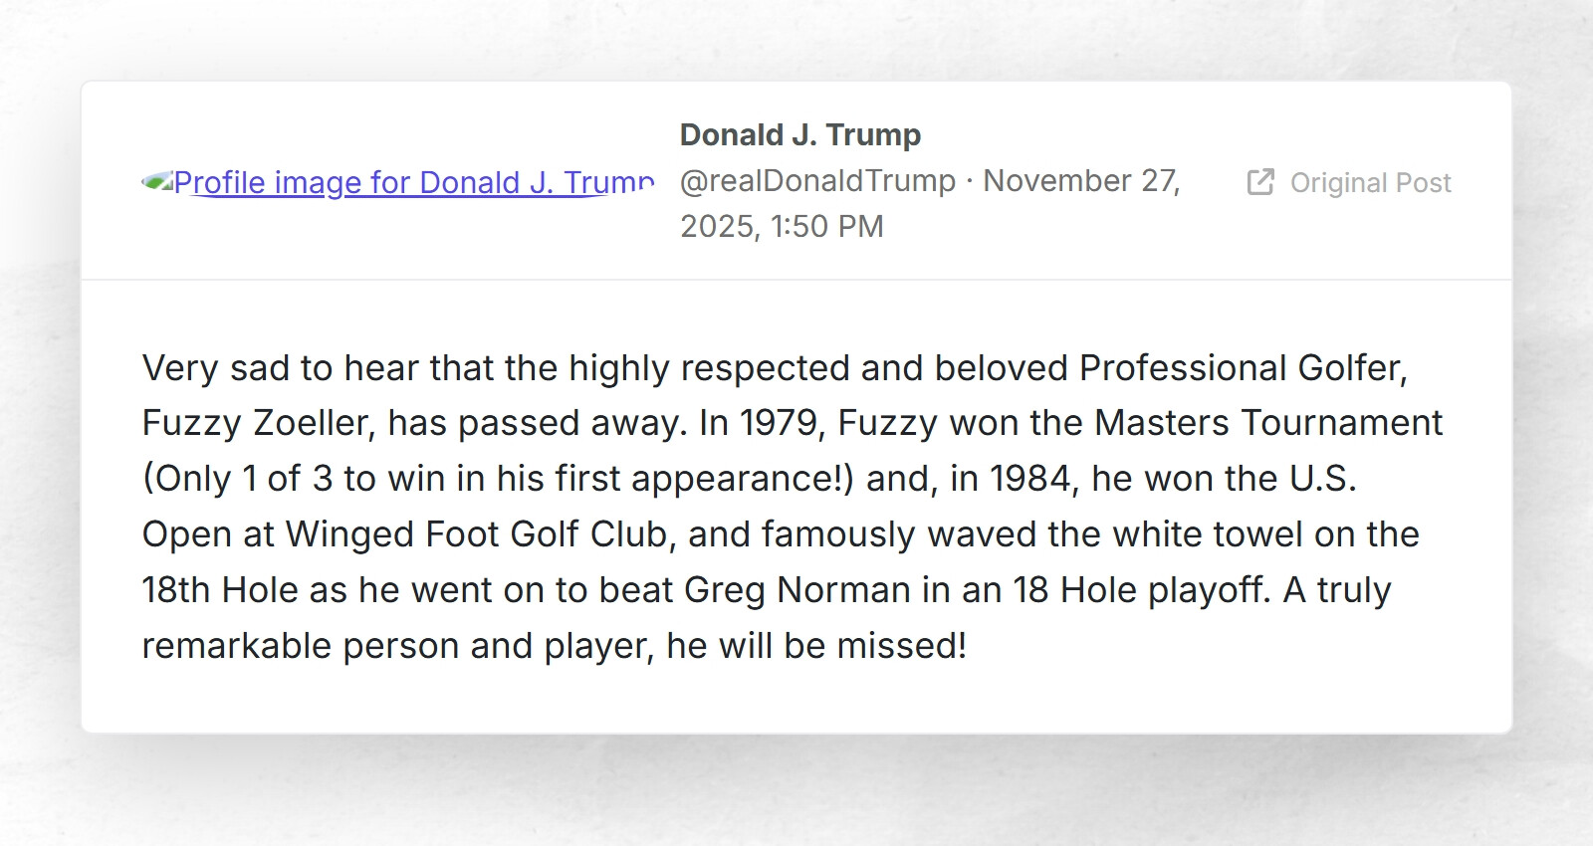This screenshot has width=1593, height=846.
Task: Click the @realDonaldTrump handle
Action: (x=817, y=181)
